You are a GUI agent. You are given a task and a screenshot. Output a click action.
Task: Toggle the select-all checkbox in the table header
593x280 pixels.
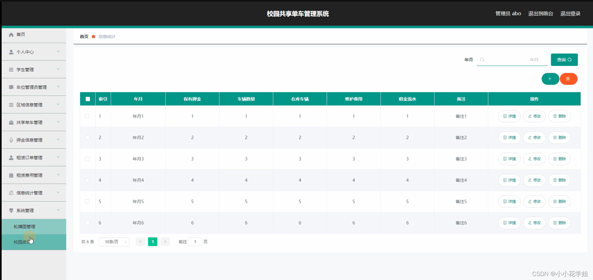click(x=88, y=99)
